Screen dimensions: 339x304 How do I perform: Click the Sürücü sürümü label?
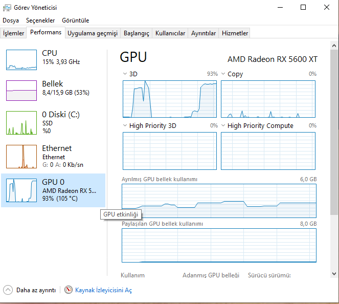[x=269, y=275]
